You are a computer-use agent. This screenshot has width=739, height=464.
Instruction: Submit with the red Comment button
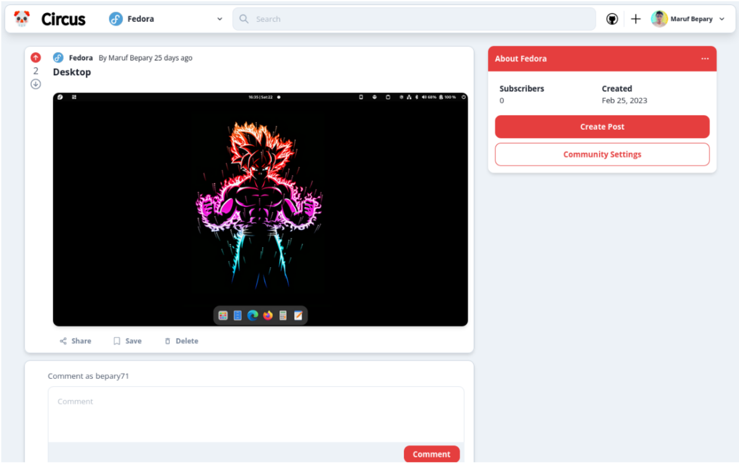[431, 454]
